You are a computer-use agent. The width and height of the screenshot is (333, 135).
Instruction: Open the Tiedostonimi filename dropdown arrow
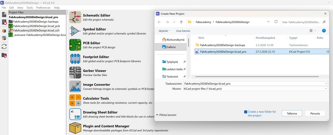(x=326, y=83)
